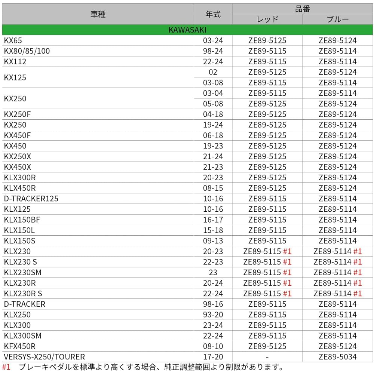
Task: Select the KX125 model cell
Action: tap(98, 77)
